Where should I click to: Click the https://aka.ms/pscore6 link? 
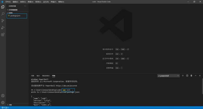click(x=66, y=86)
